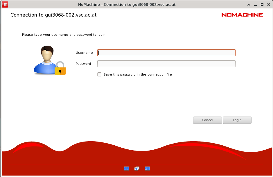Screen dimensions: 273x177
Task: Click the 'Username' label text
Action: click(84, 53)
